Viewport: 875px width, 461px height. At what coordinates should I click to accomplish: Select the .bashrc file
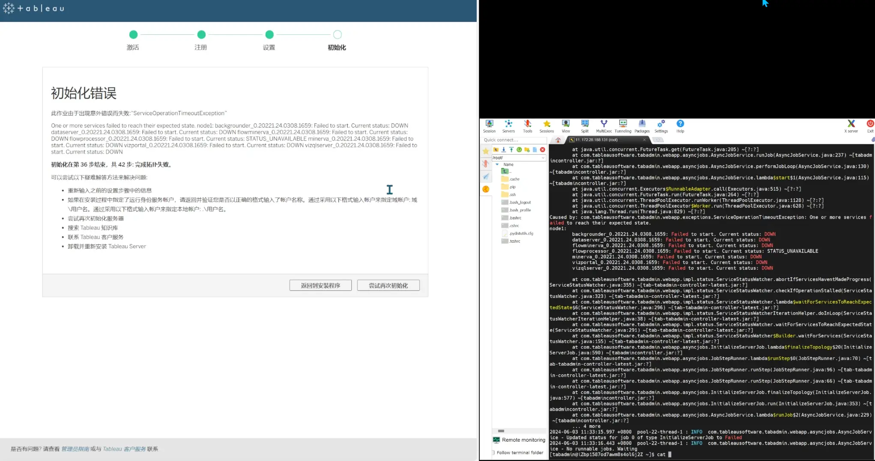(x=511, y=218)
